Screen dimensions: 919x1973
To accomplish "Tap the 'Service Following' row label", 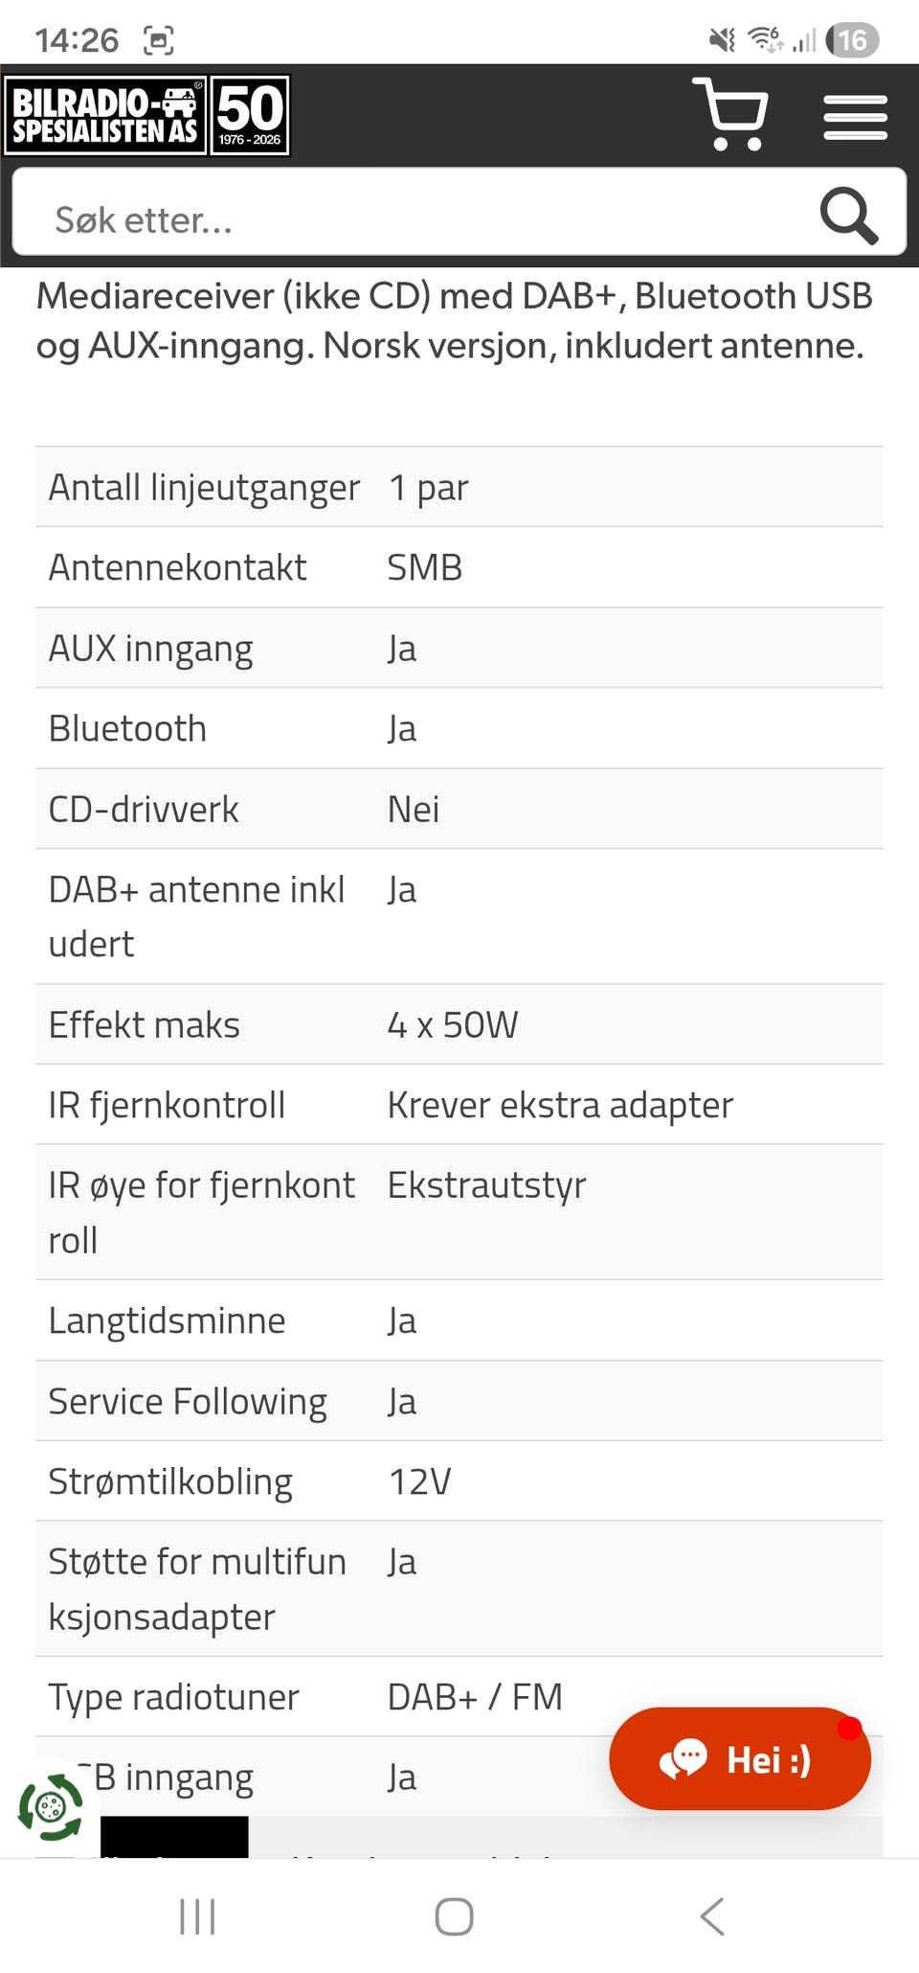I will coord(188,1401).
